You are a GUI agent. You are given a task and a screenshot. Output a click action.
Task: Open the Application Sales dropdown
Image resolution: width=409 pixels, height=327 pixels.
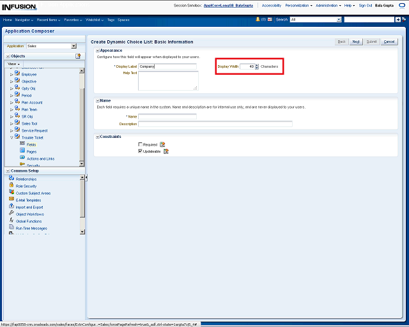coord(74,46)
